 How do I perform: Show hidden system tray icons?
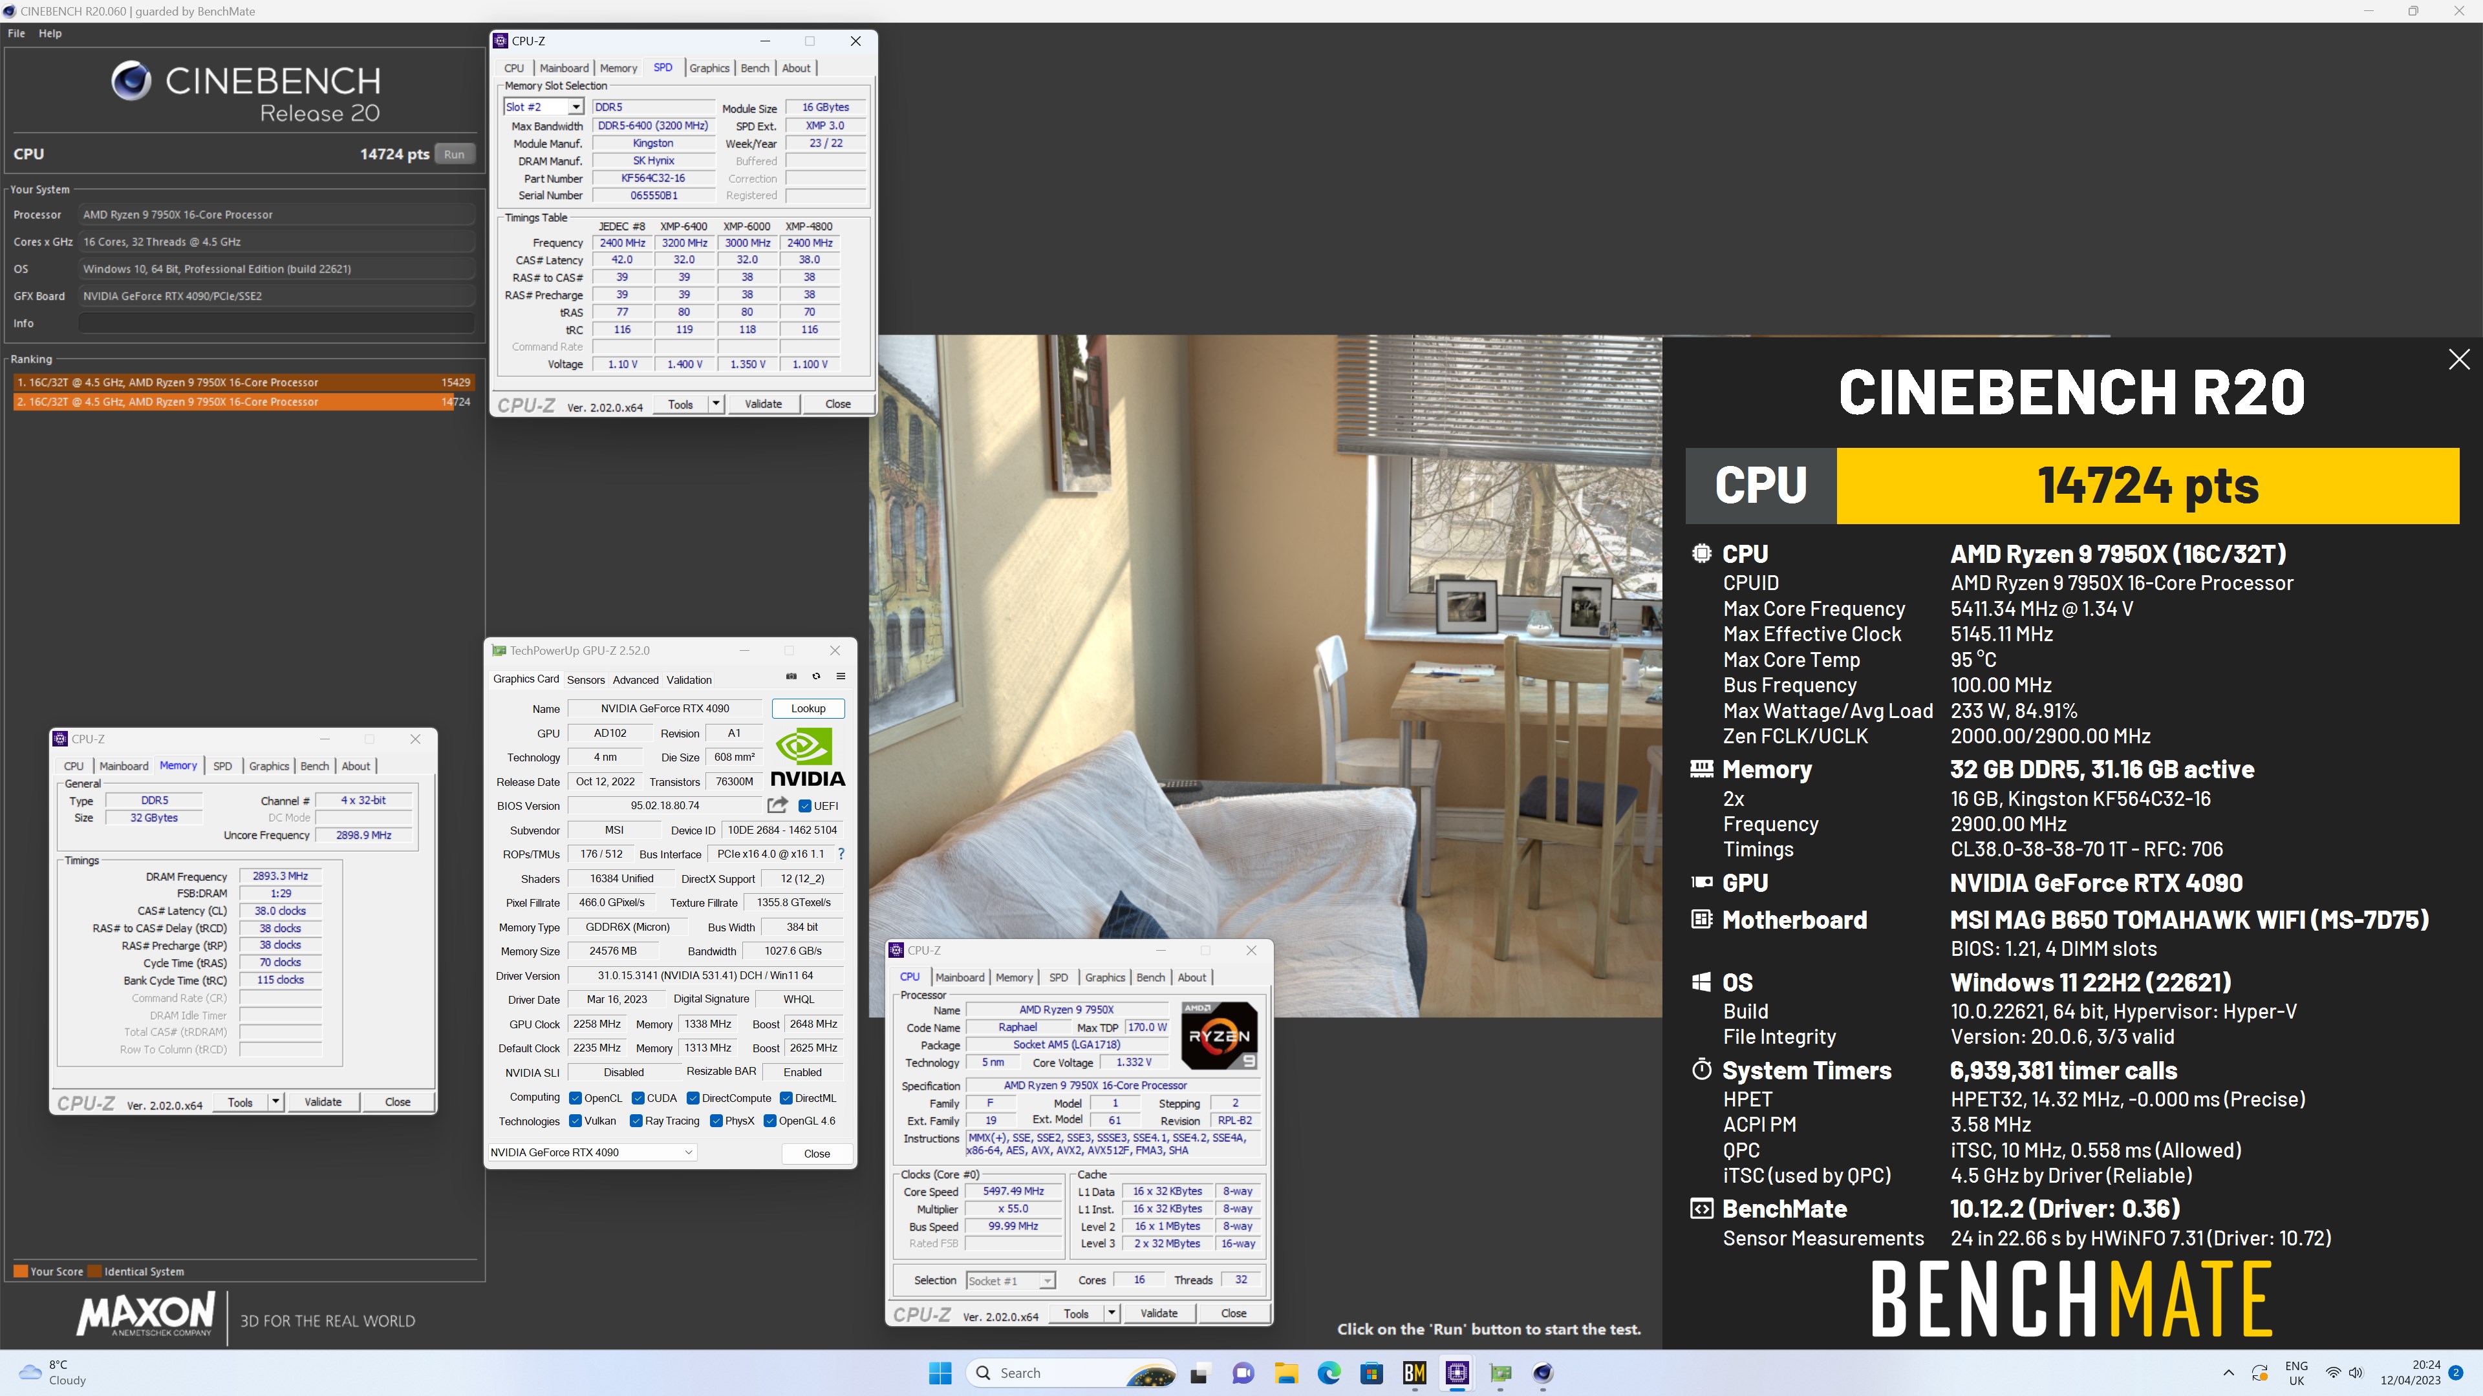(x=2228, y=1373)
